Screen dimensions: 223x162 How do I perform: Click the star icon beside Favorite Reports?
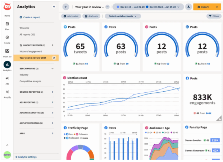coord(21,45)
